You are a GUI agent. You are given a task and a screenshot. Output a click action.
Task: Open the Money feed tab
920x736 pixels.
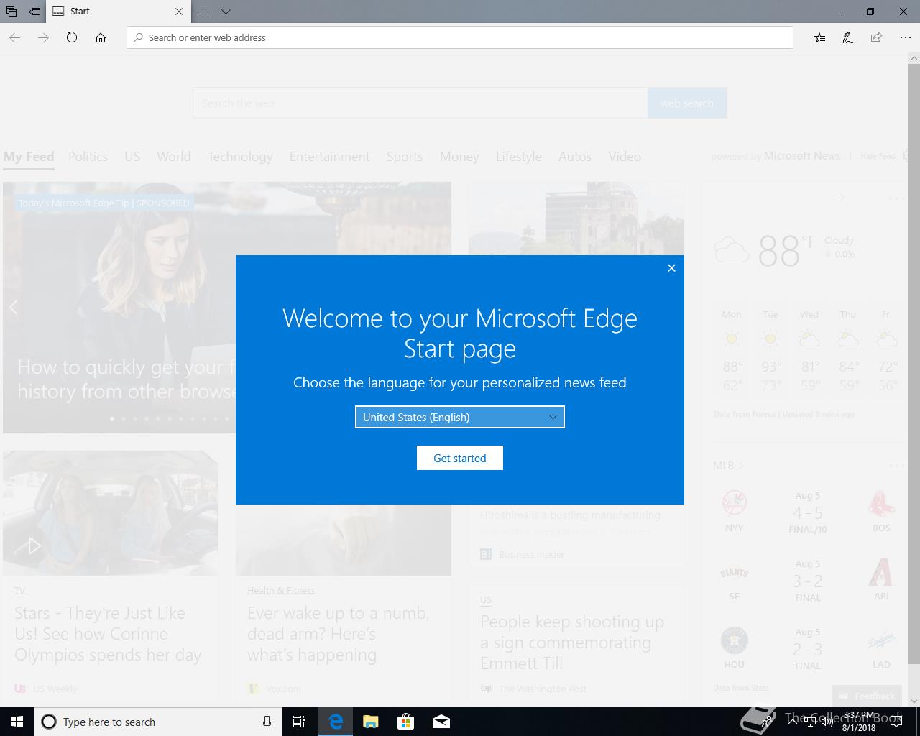click(x=459, y=156)
